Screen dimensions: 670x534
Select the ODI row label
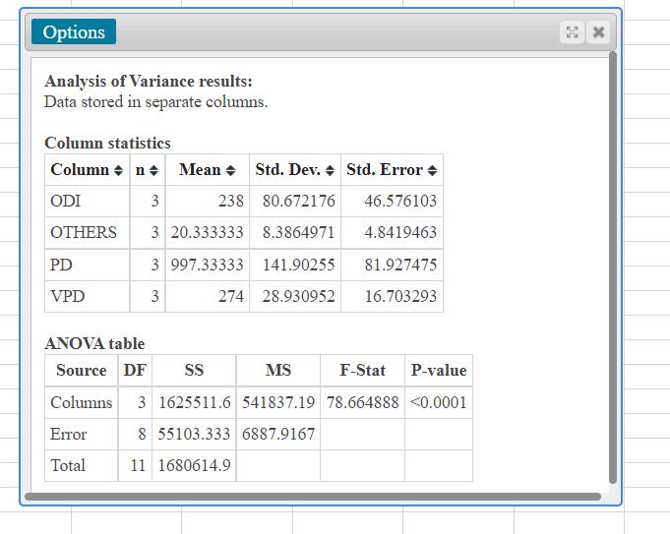click(x=65, y=201)
